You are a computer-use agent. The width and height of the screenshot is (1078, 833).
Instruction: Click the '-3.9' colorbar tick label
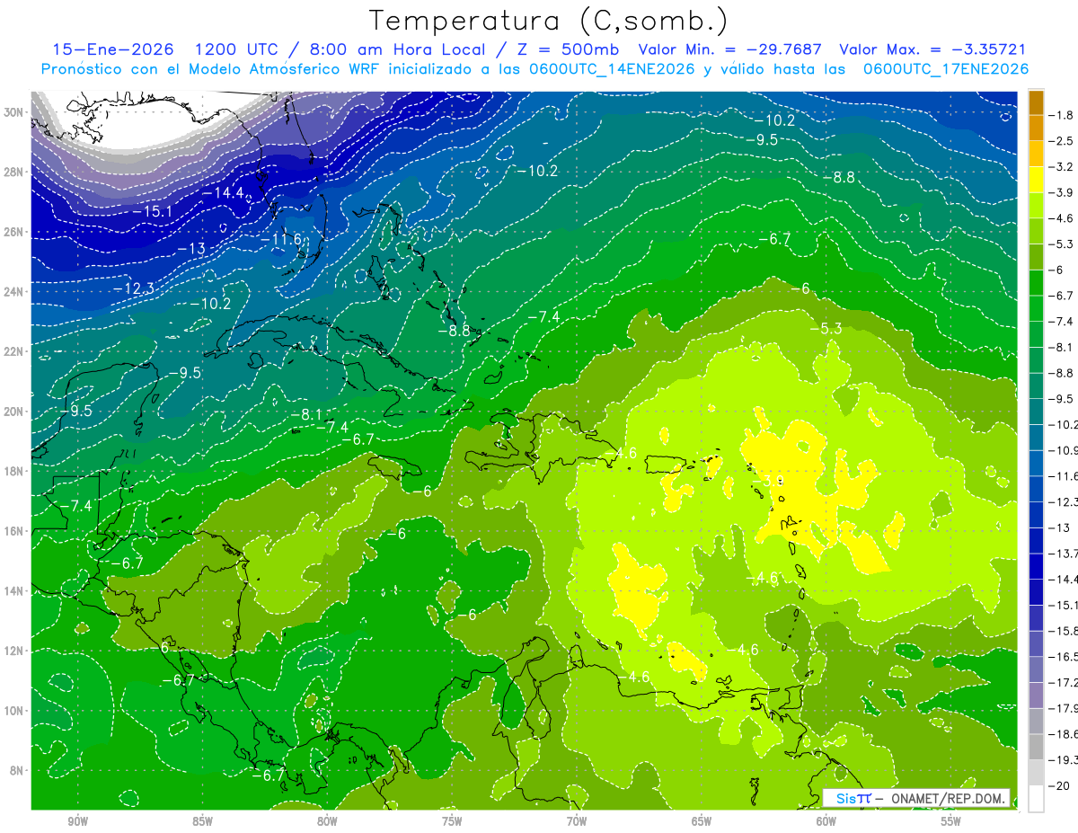pos(1060,192)
